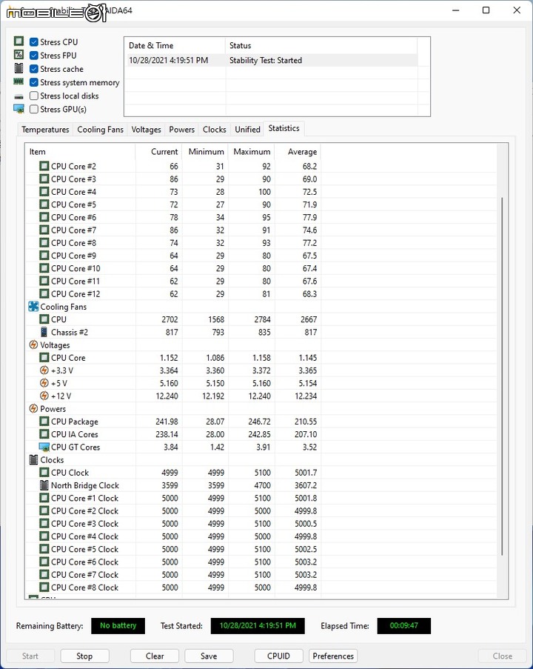Enable the Stress GPU(s) checkbox
The height and width of the screenshot is (669, 533).
coord(34,109)
